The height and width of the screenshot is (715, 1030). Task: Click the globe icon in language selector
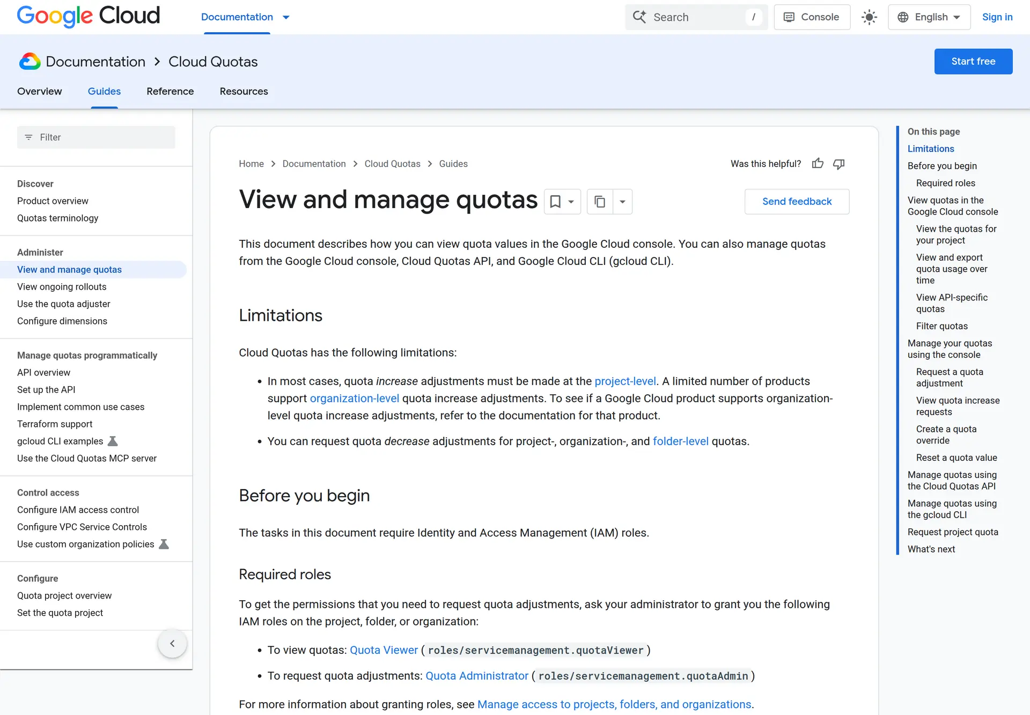click(903, 17)
